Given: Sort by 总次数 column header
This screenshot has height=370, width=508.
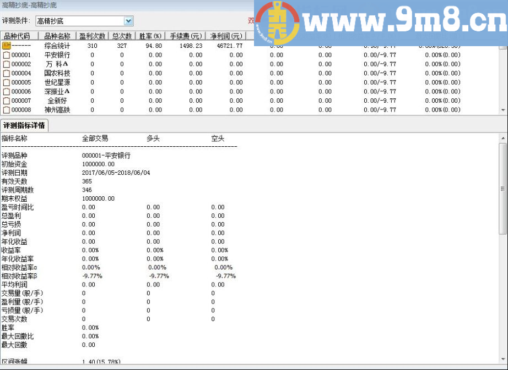Looking at the screenshot, I should (x=122, y=36).
